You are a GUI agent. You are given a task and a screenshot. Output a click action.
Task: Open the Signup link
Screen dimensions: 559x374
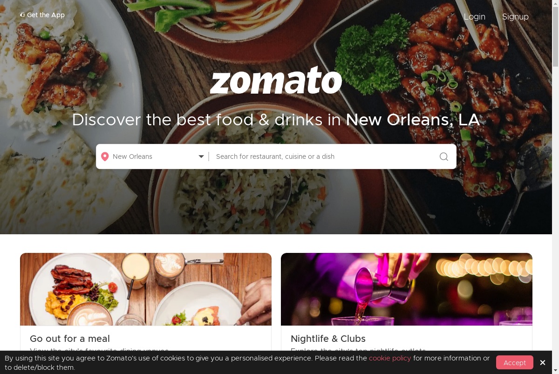(515, 17)
